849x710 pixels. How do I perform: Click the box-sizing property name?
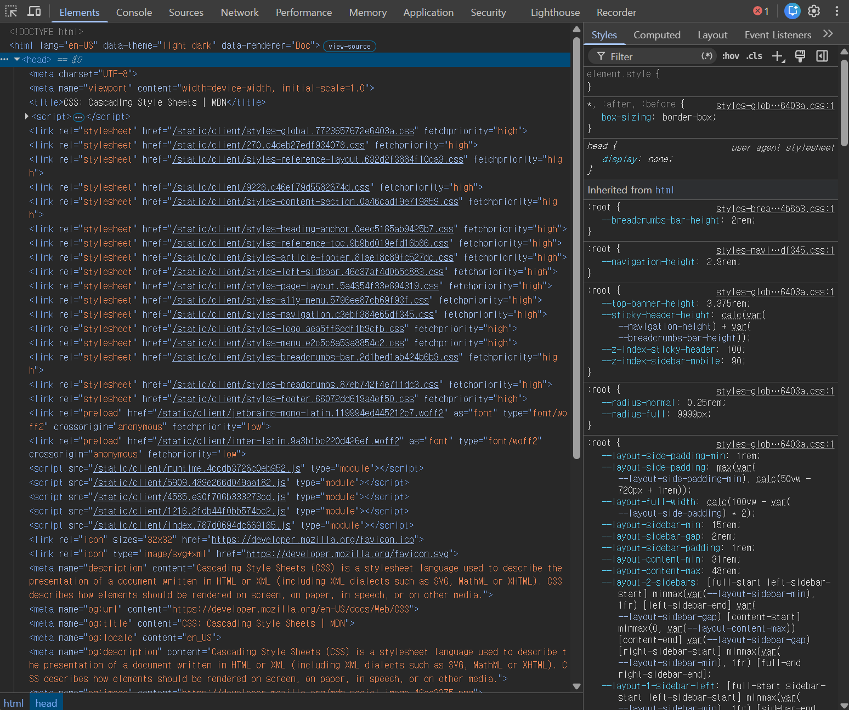pyautogui.click(x=626, y=117)
